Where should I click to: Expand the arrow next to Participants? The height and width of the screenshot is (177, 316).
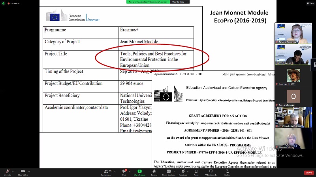(x=115, y=171)
